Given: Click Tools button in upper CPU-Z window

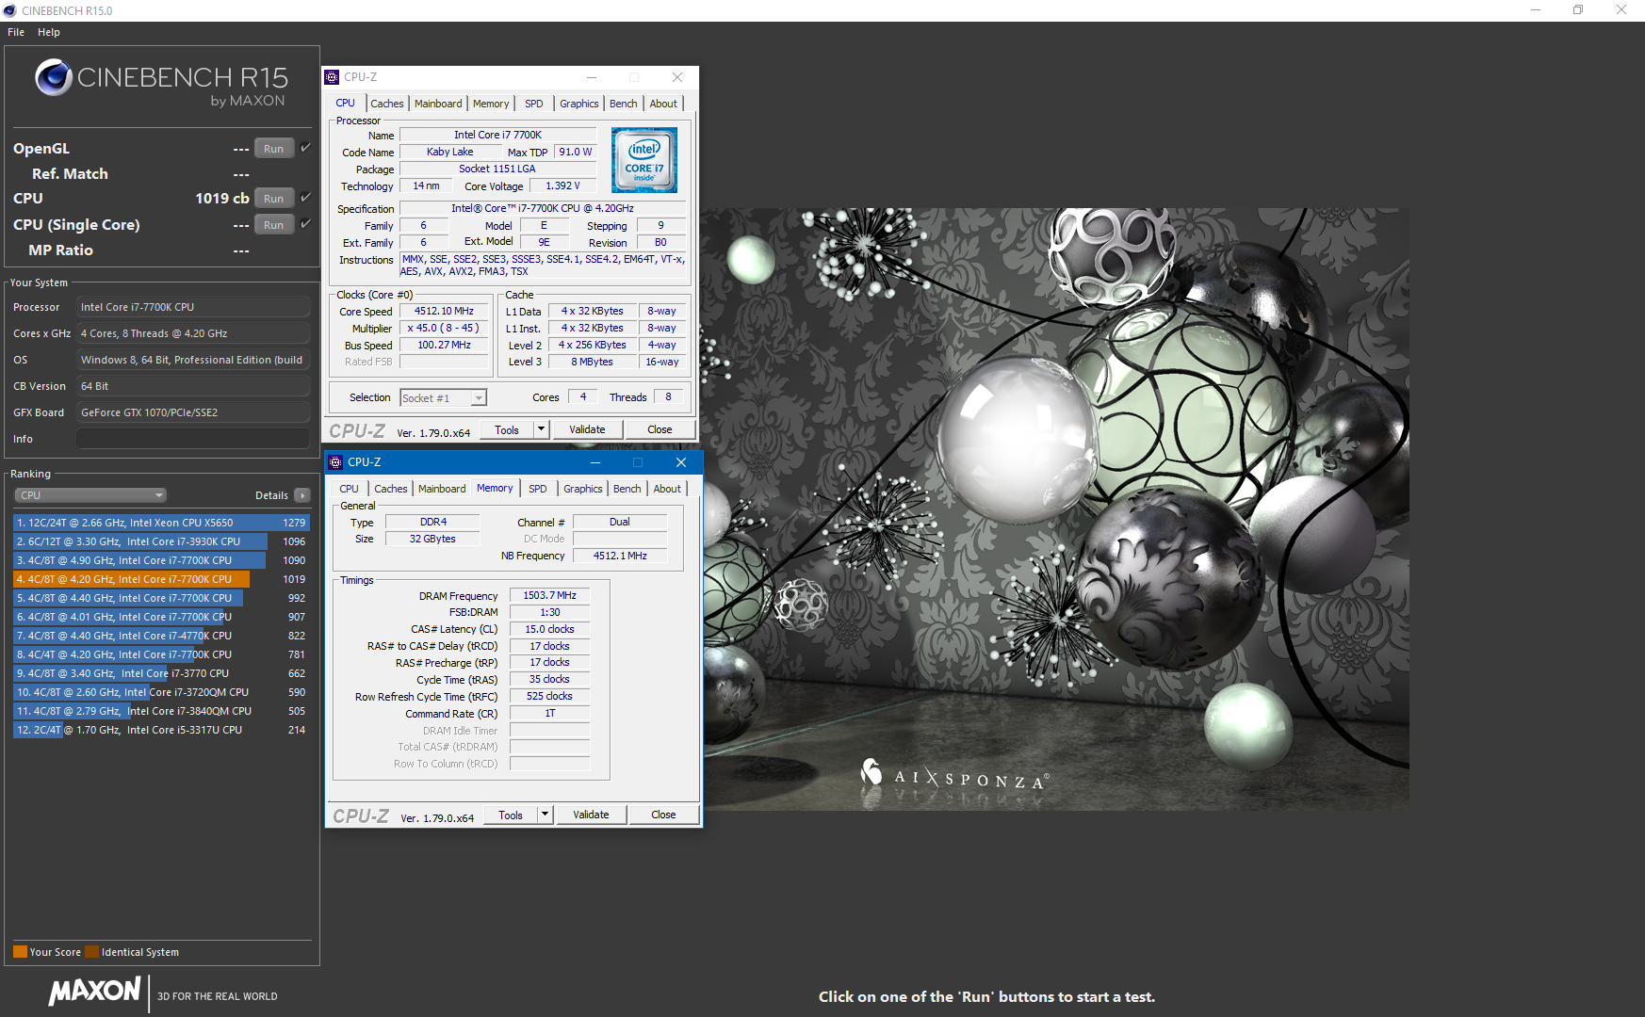Looking at the screenshot, I should [507, 429].
